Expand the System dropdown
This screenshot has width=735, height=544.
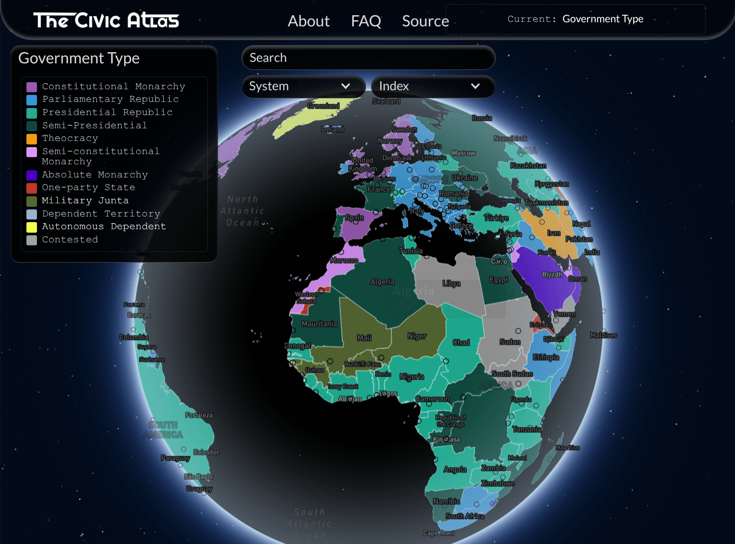point(303,86)
